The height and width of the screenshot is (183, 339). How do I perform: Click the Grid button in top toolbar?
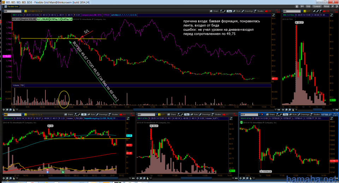308,6
